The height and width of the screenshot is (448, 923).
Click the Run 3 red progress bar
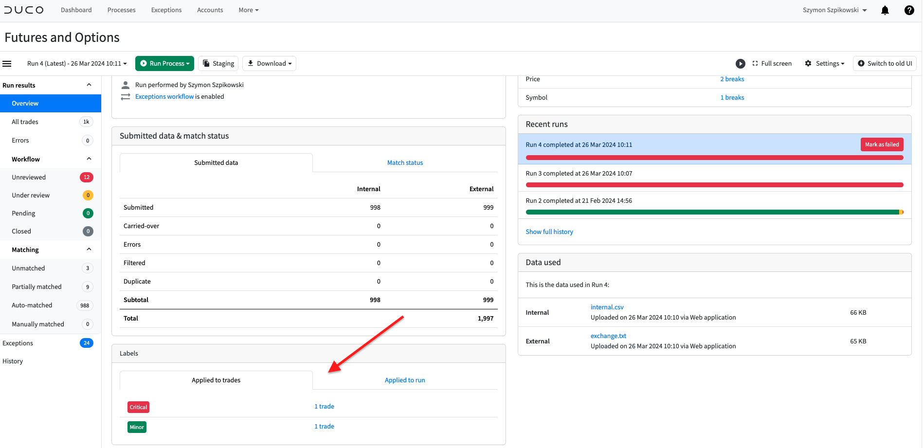pos(714,185)
